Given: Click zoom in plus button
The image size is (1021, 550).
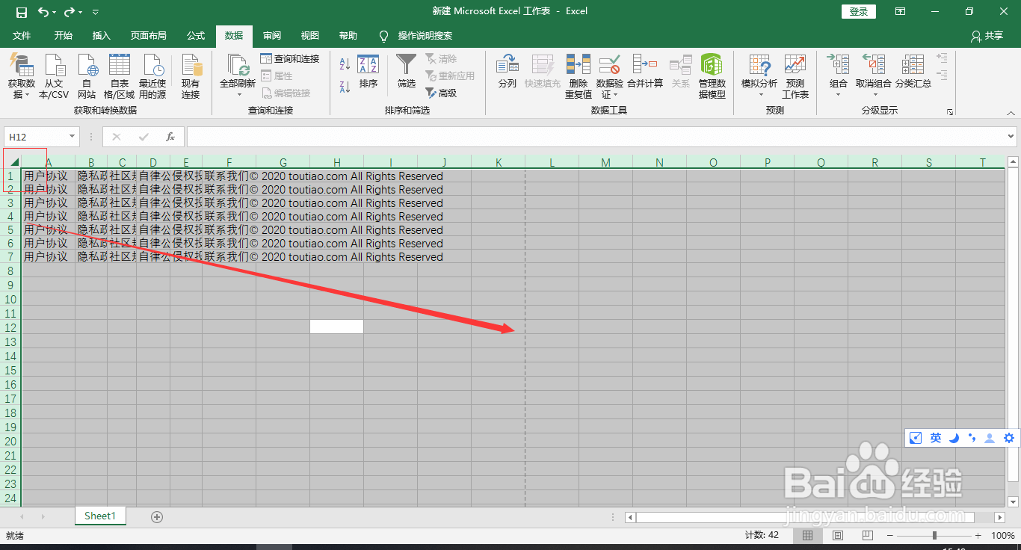Looking at the screenshot, I should click(x=978, y=536).
